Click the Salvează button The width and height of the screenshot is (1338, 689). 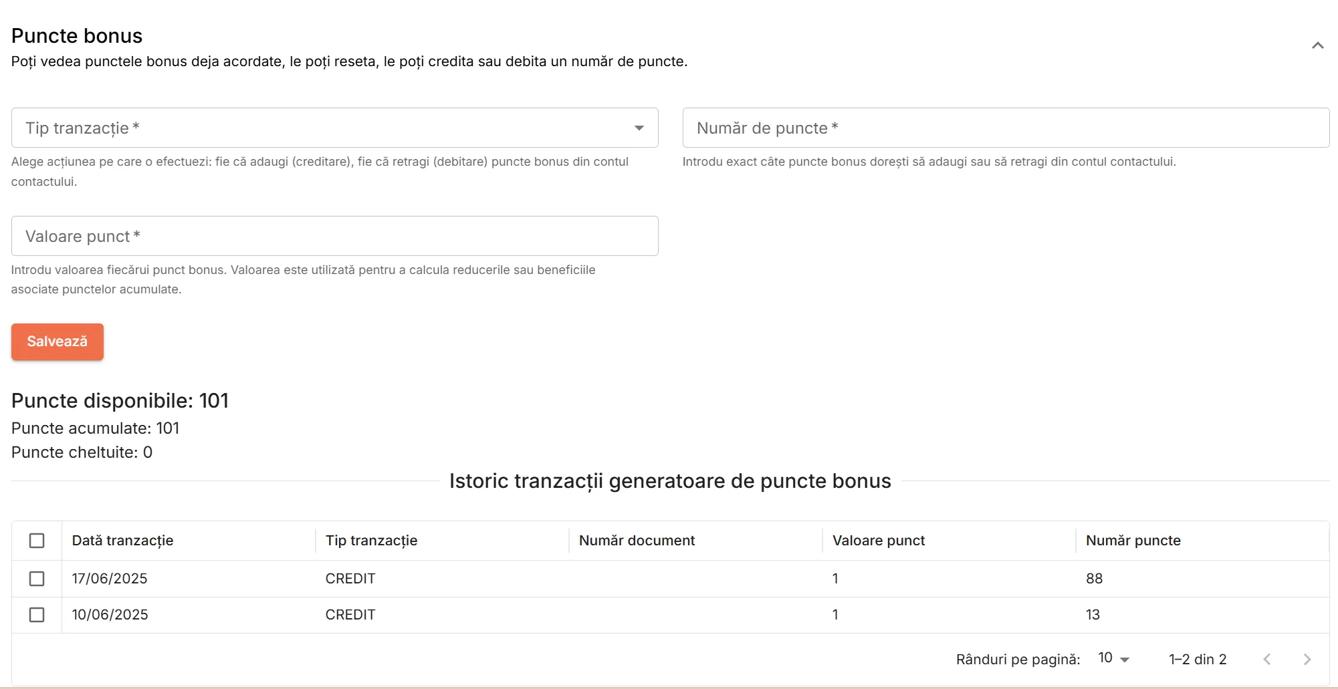coord(58,341)
